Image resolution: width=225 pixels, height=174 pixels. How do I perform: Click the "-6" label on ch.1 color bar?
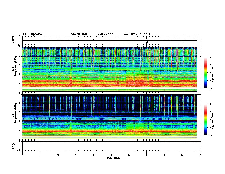click(210, 57)
